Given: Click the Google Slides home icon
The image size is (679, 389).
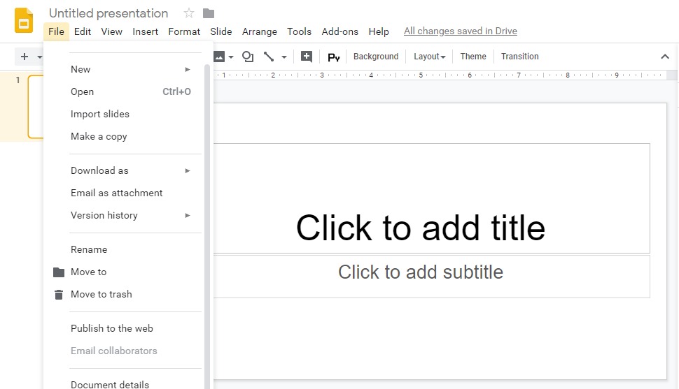Looking at the screenshot, I should click(23, 20).
